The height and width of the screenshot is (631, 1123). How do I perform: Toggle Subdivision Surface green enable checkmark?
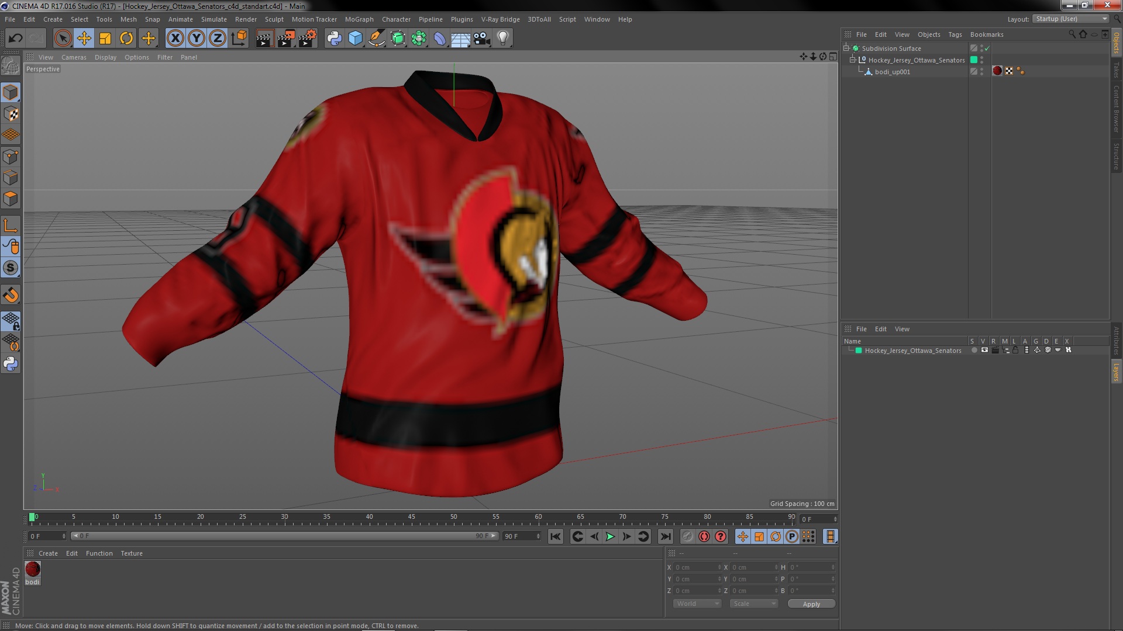(x=987, y=48)
